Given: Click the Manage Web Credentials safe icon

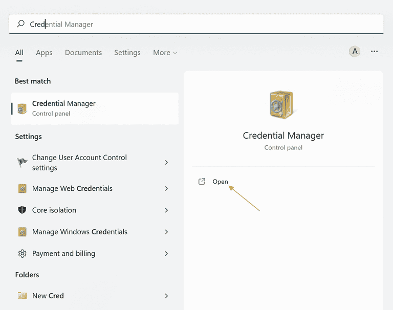Looking at the screenshot, I should click(23, 188).
